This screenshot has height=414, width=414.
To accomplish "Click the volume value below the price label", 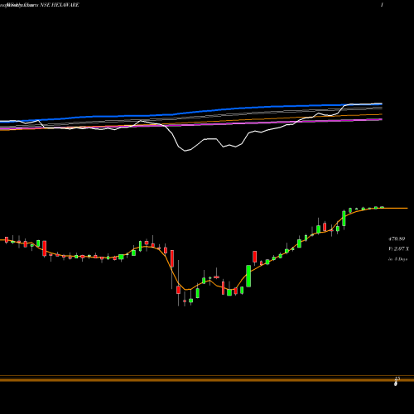I will [398, 249].
